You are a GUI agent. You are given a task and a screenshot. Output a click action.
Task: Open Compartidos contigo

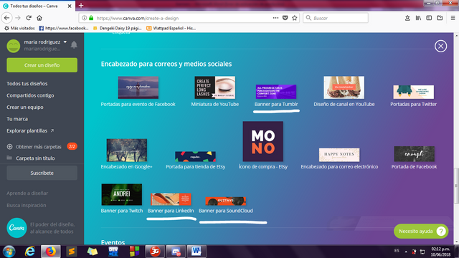click(30, 95)
